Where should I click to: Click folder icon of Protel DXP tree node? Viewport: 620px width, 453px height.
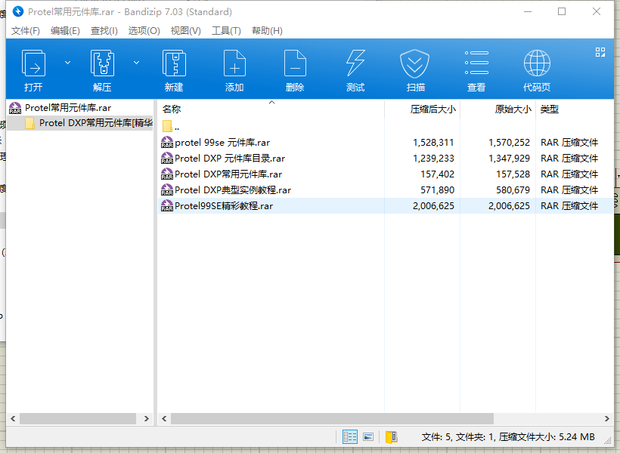click(x=29, y=123)
